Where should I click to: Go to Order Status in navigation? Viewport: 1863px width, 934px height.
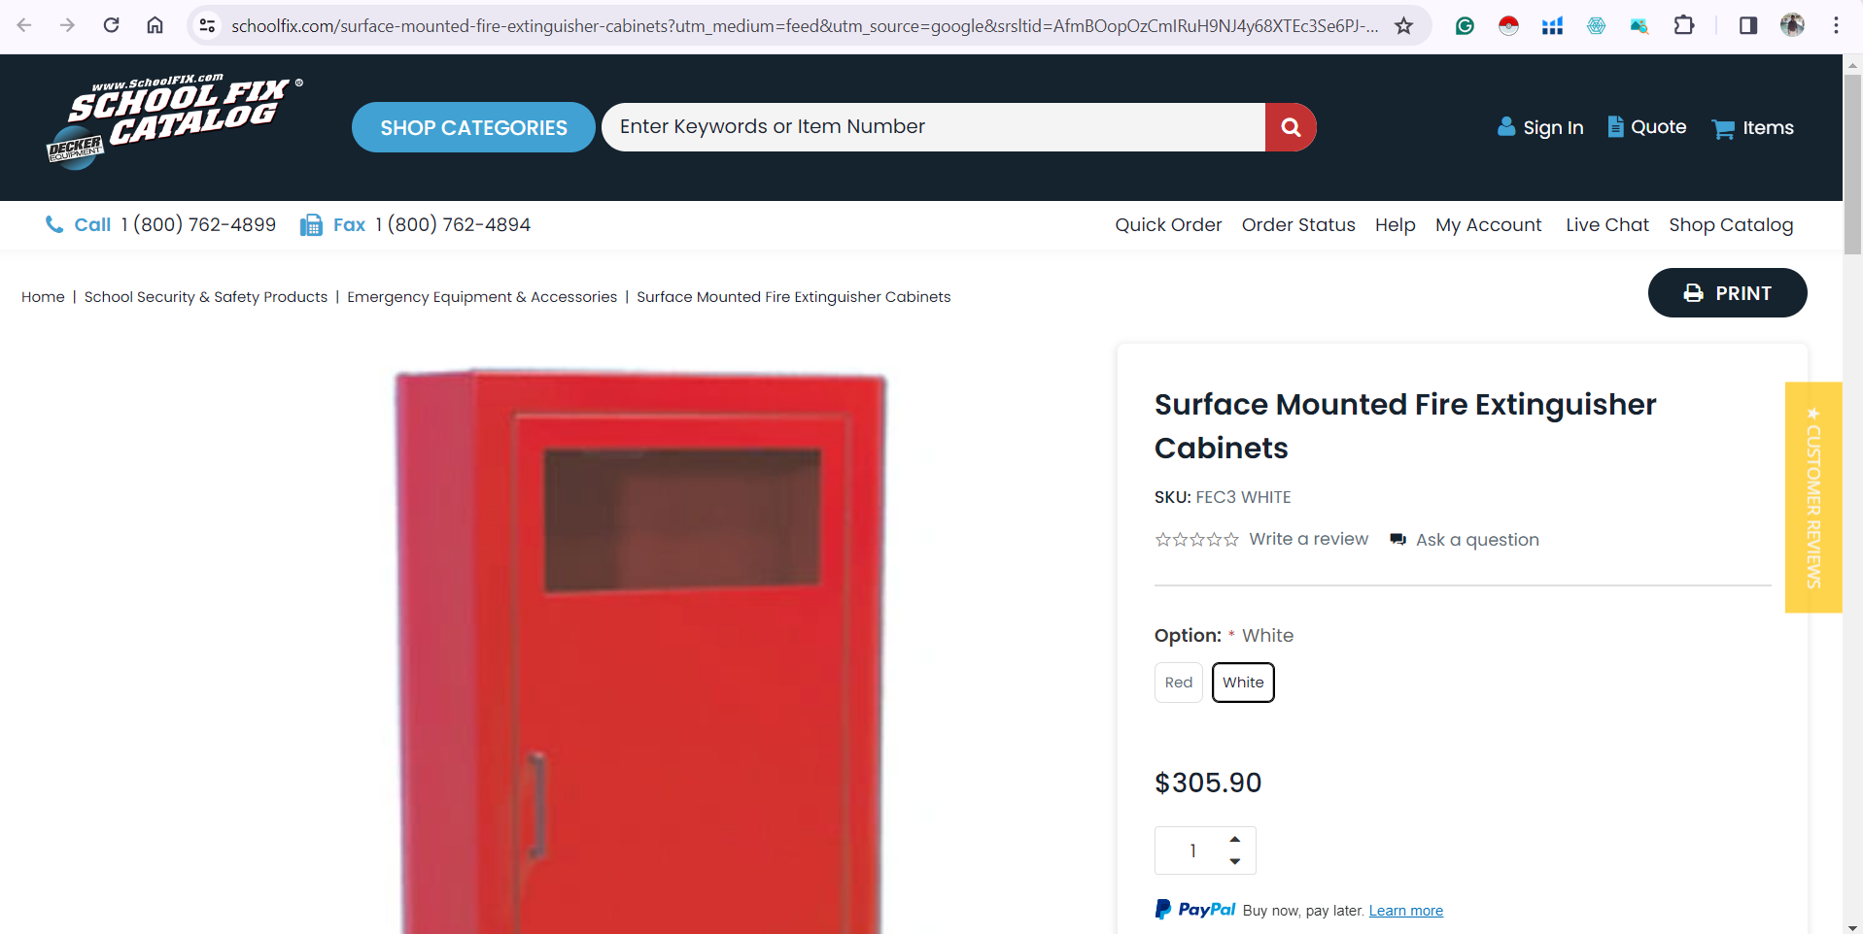pos(1298,225)
